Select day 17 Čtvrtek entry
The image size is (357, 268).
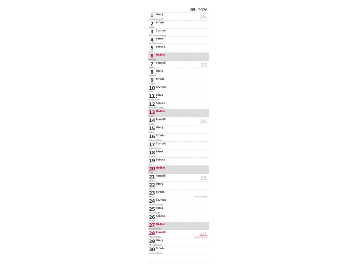[178, 145]
